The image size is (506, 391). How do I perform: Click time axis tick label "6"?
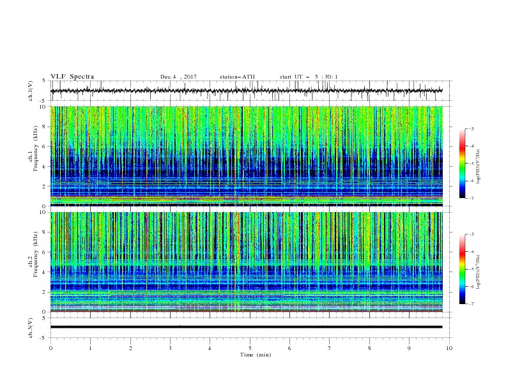[x=289, y=348]
